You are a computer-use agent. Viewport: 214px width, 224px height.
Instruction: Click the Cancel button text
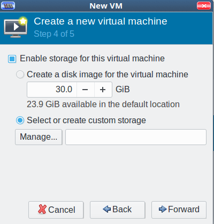(x=62, y=210)
